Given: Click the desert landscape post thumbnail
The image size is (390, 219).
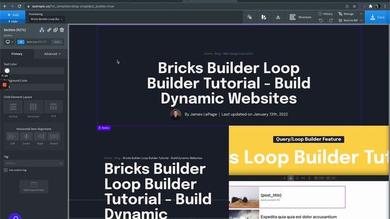Looking at the screenshot, I should pyautogui.click(x=244, y=197).
